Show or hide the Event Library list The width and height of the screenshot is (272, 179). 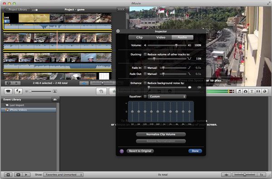(8, 174)
